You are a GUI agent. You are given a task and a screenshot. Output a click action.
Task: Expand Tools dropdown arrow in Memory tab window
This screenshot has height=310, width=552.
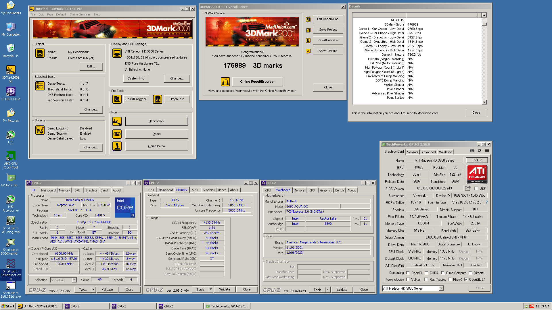210,289
